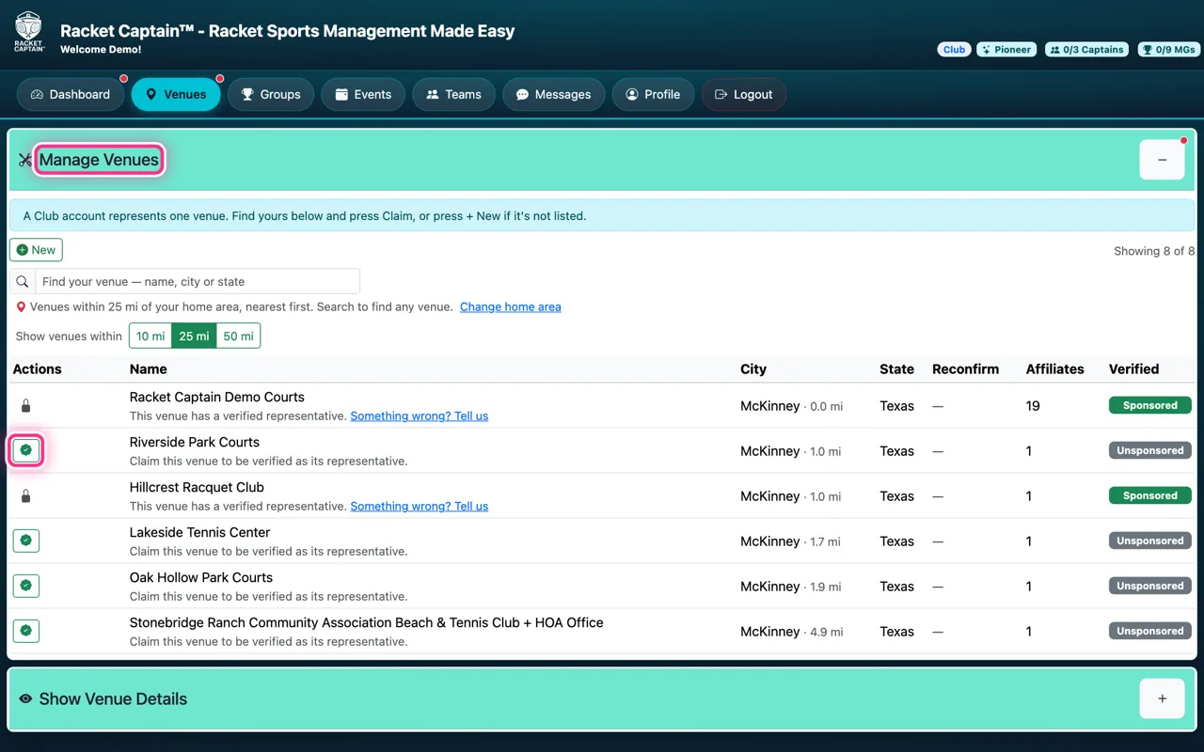Collapse the Manage Venues panel
Viewport: 1204px width, 752px height.
coord(1163,160)
